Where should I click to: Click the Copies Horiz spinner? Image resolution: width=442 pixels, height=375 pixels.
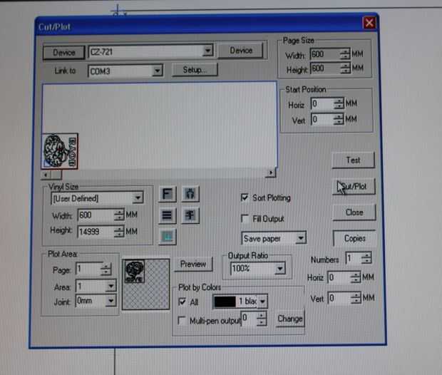(x=356, y=277)
